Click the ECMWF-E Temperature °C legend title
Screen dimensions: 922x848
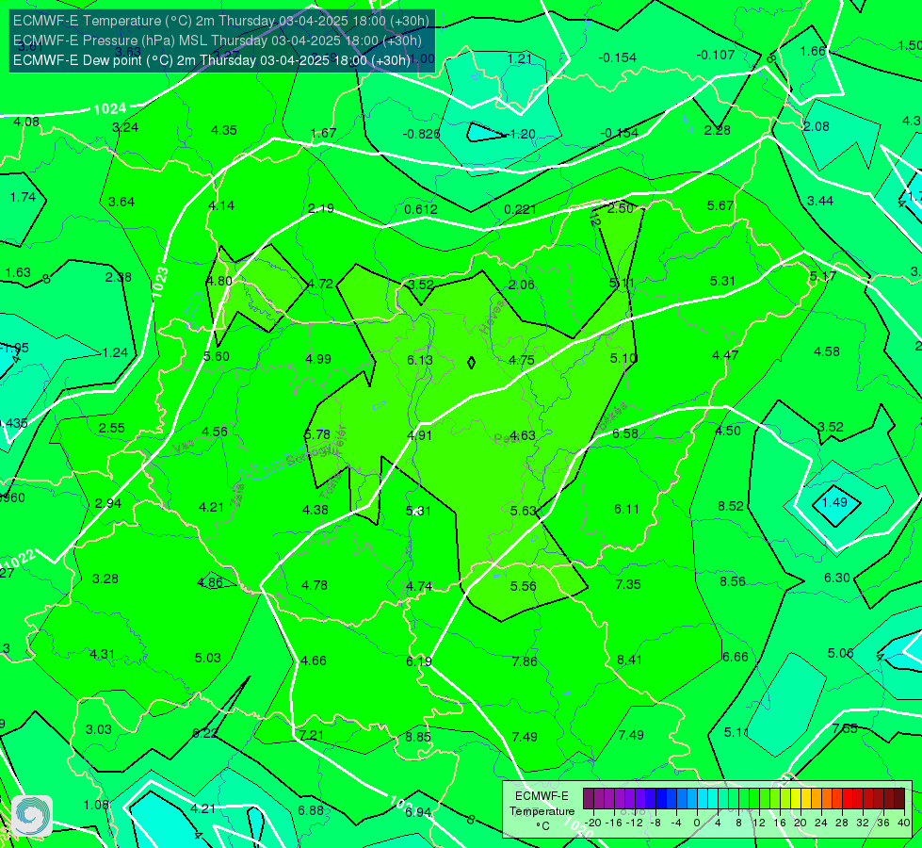pyautogui.click(x=542, y=811)
